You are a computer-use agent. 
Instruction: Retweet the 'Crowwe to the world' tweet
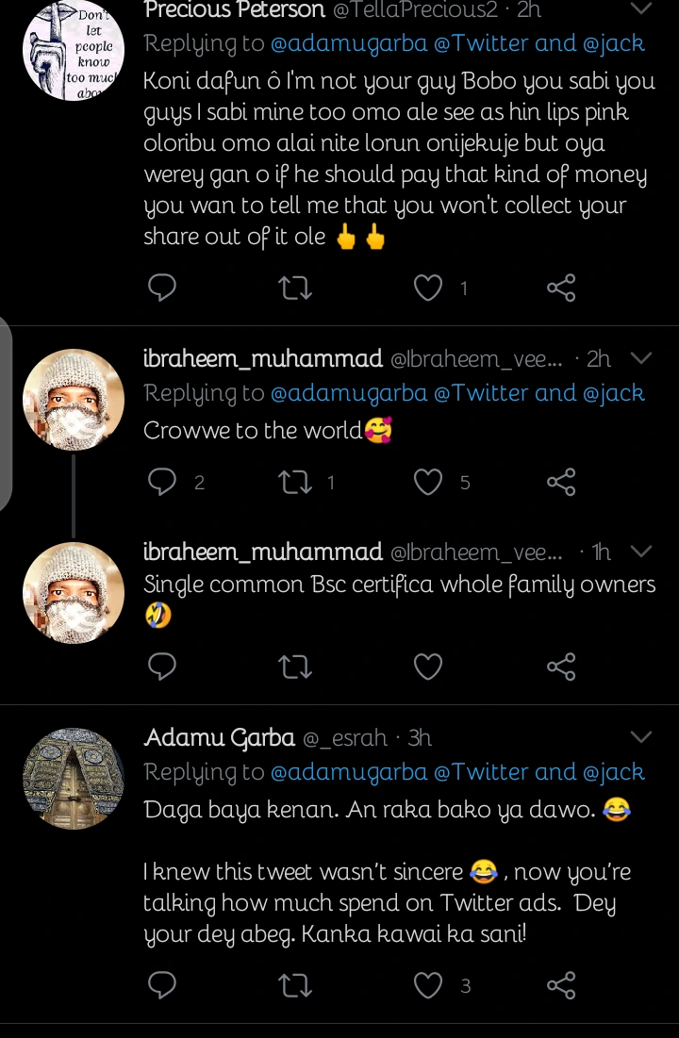[x=296, y=482]
